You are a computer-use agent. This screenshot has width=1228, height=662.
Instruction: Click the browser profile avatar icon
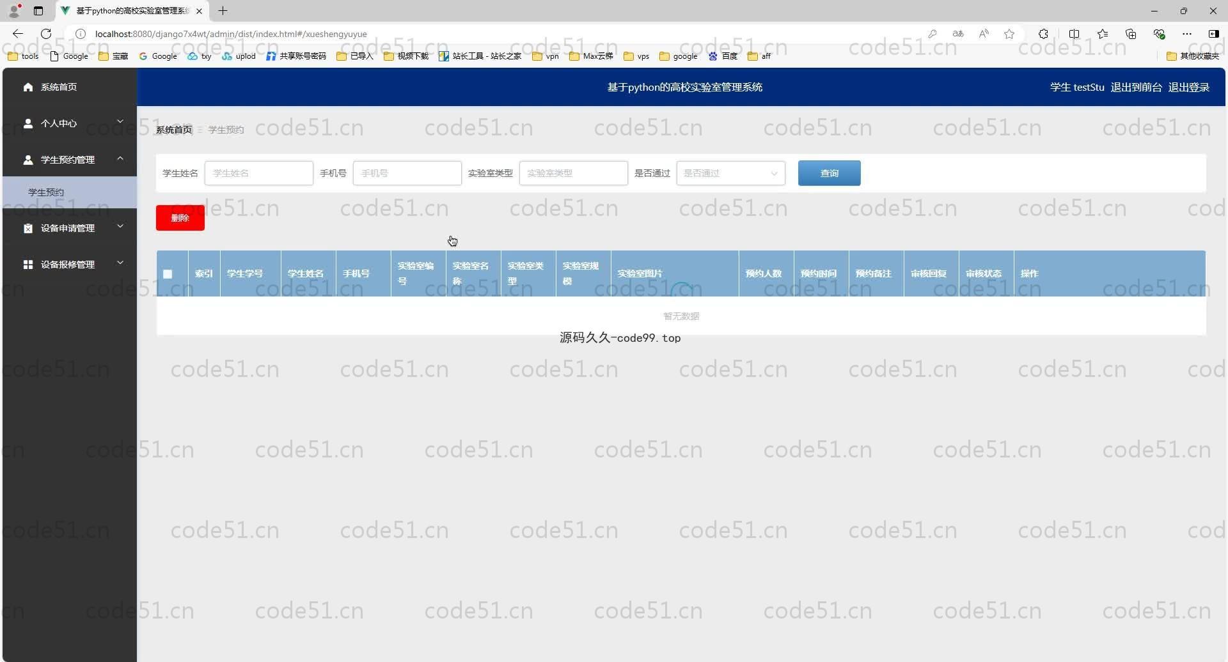(x=14, y=10)
